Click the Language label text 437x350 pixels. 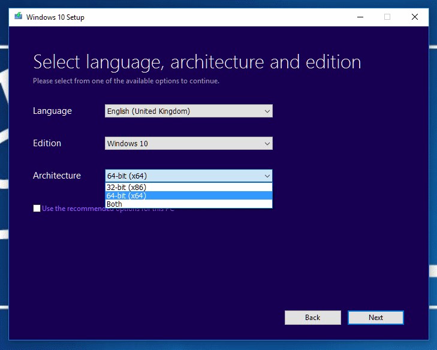click(x=52, y=111)
